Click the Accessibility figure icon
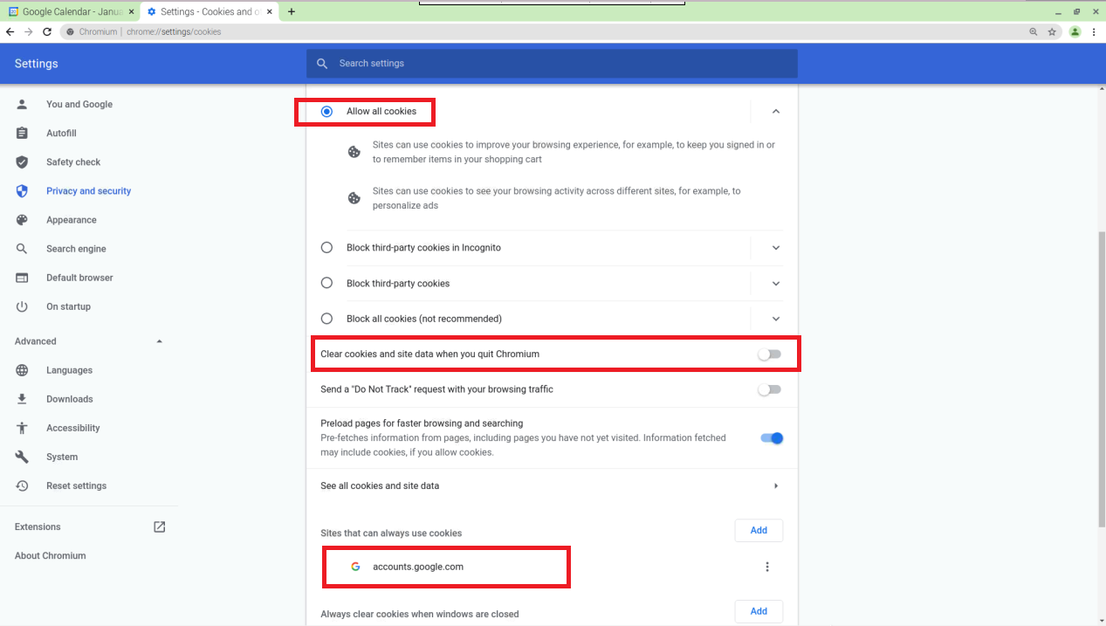This screenshot has width=1106, height=626. [23, 428]
